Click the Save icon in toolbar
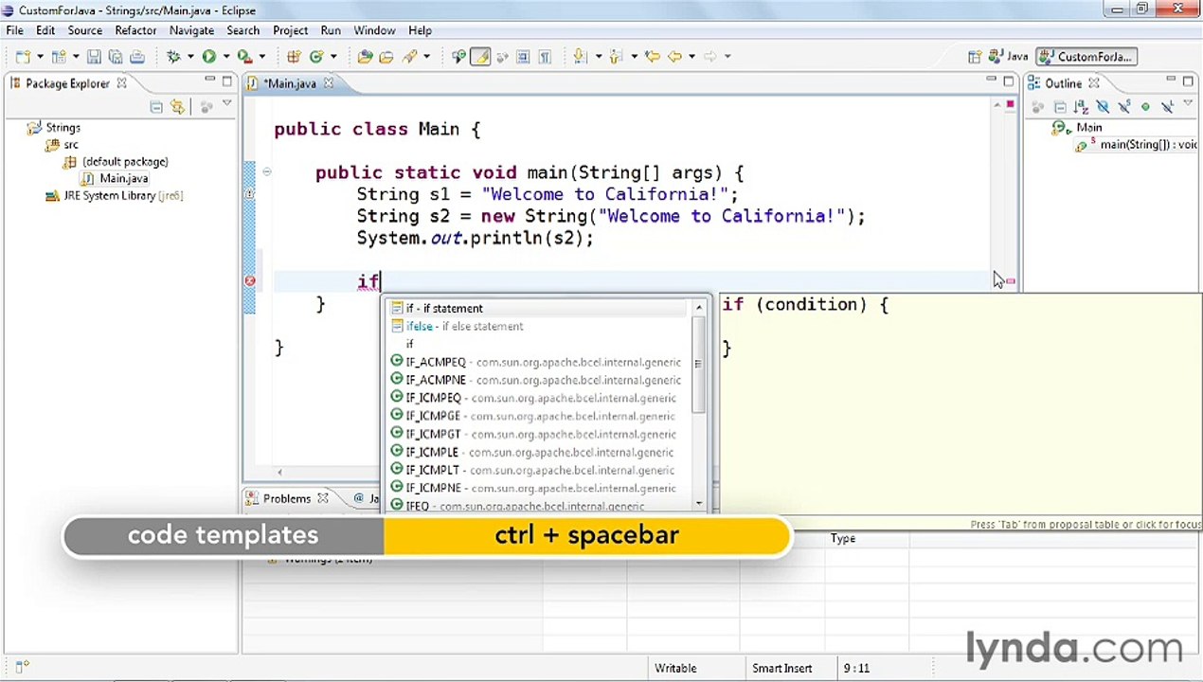This screenshot has width=1203, height=682. 94,57
